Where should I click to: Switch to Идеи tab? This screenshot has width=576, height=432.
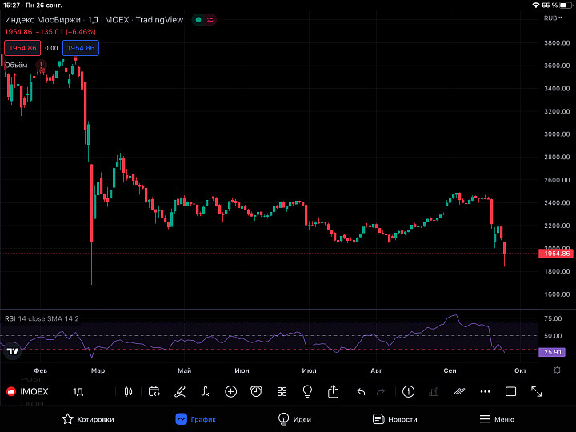(294, 419)
